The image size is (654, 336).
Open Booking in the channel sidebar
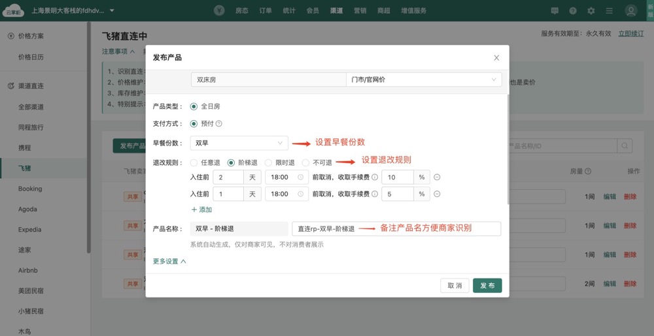pyautogui.click(x=30, y=189)
